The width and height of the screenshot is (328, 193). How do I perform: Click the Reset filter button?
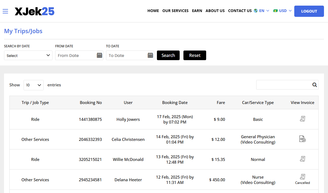pos(195,55)
